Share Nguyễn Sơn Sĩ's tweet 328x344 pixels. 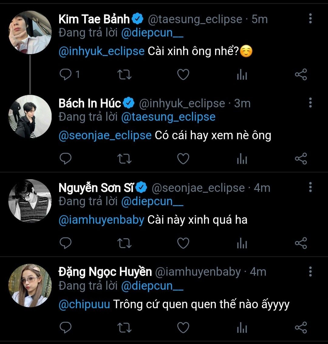(301, 243)
